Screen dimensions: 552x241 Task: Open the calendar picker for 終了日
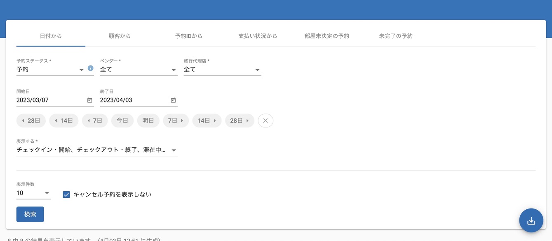(x=173, y=100)
